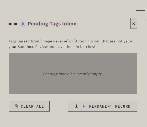The width and height of the screenshot is (147, 127).
Task: Click the second black square in header
Action: [x=16, y=24]
